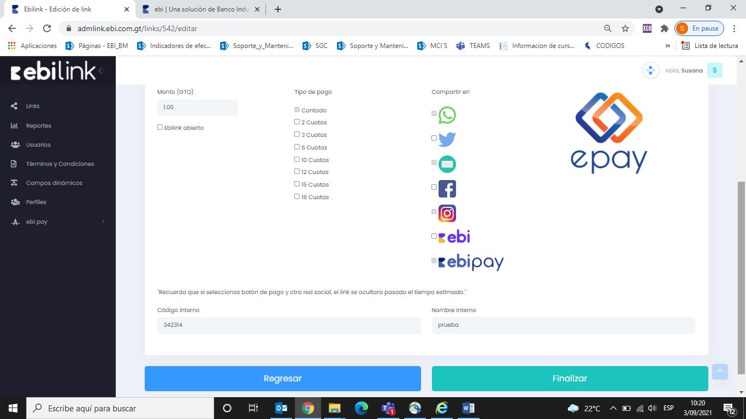Reload the page with refresh icon
Screen dimensions: 746x419
point(47,28)
